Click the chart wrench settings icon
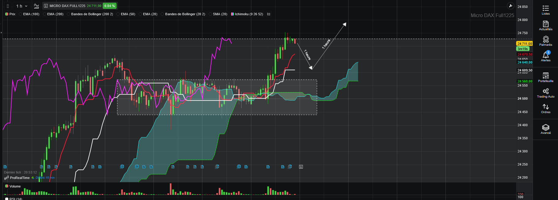Image resolution: width=558 pixels, height=200 pixels. tap(510, 6)
